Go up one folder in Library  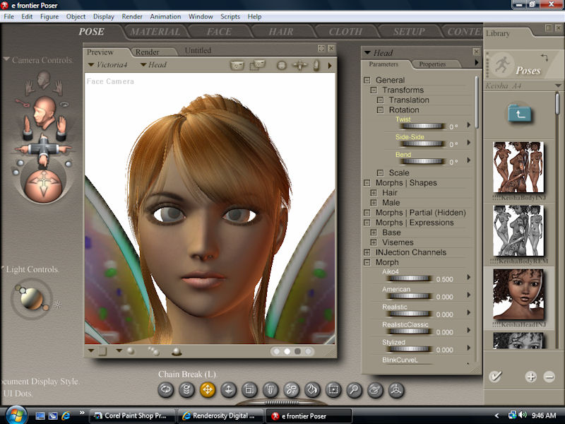point(519,112)
